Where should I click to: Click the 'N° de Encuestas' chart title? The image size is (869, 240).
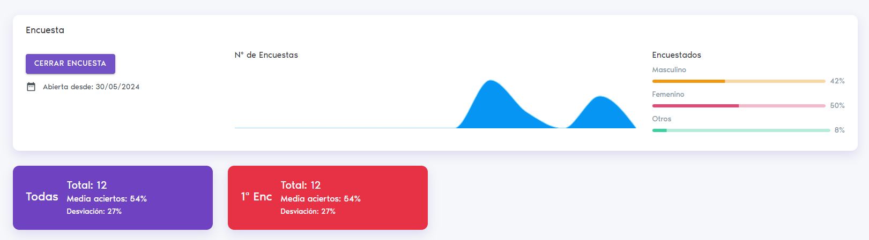[x=266, y=55]
